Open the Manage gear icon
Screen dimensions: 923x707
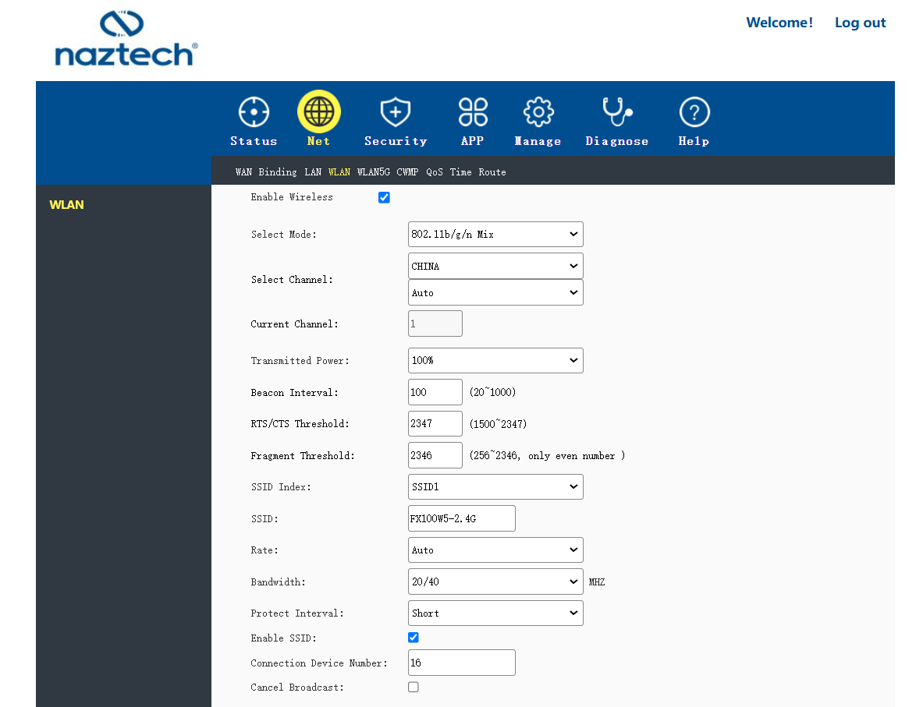coord(538,111)
